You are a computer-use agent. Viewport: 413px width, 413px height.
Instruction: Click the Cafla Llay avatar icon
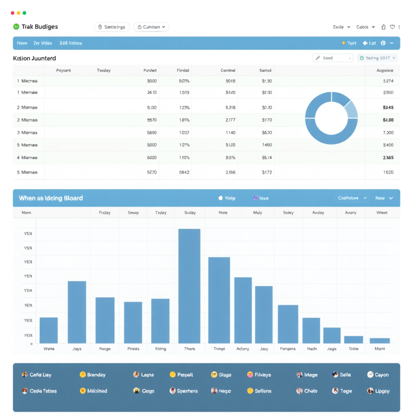pyautogui.click(x=25, y=375)
